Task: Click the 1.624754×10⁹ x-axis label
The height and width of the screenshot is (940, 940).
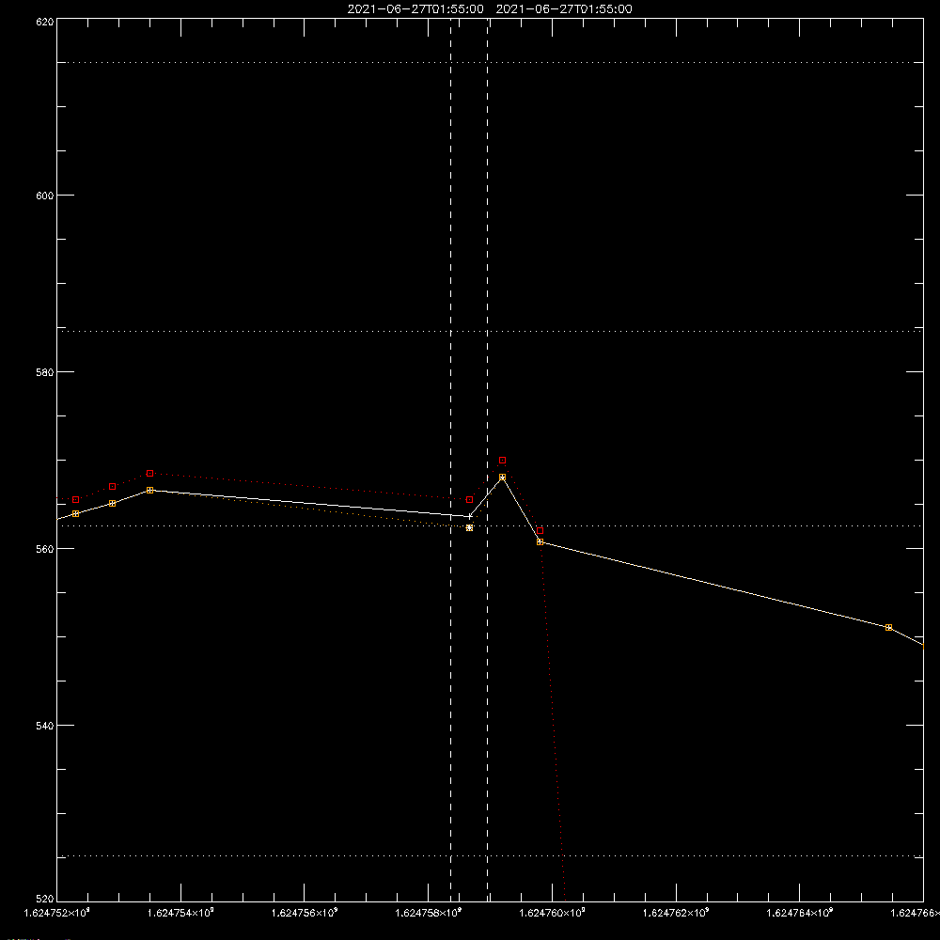Action: tap(180, 913)
